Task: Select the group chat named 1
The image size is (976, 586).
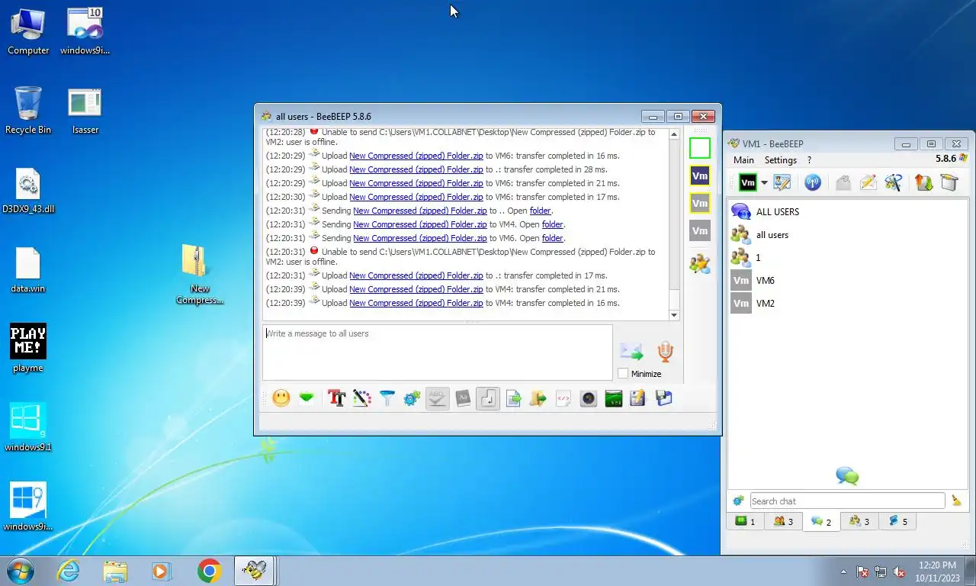Action: pos(848,257)
